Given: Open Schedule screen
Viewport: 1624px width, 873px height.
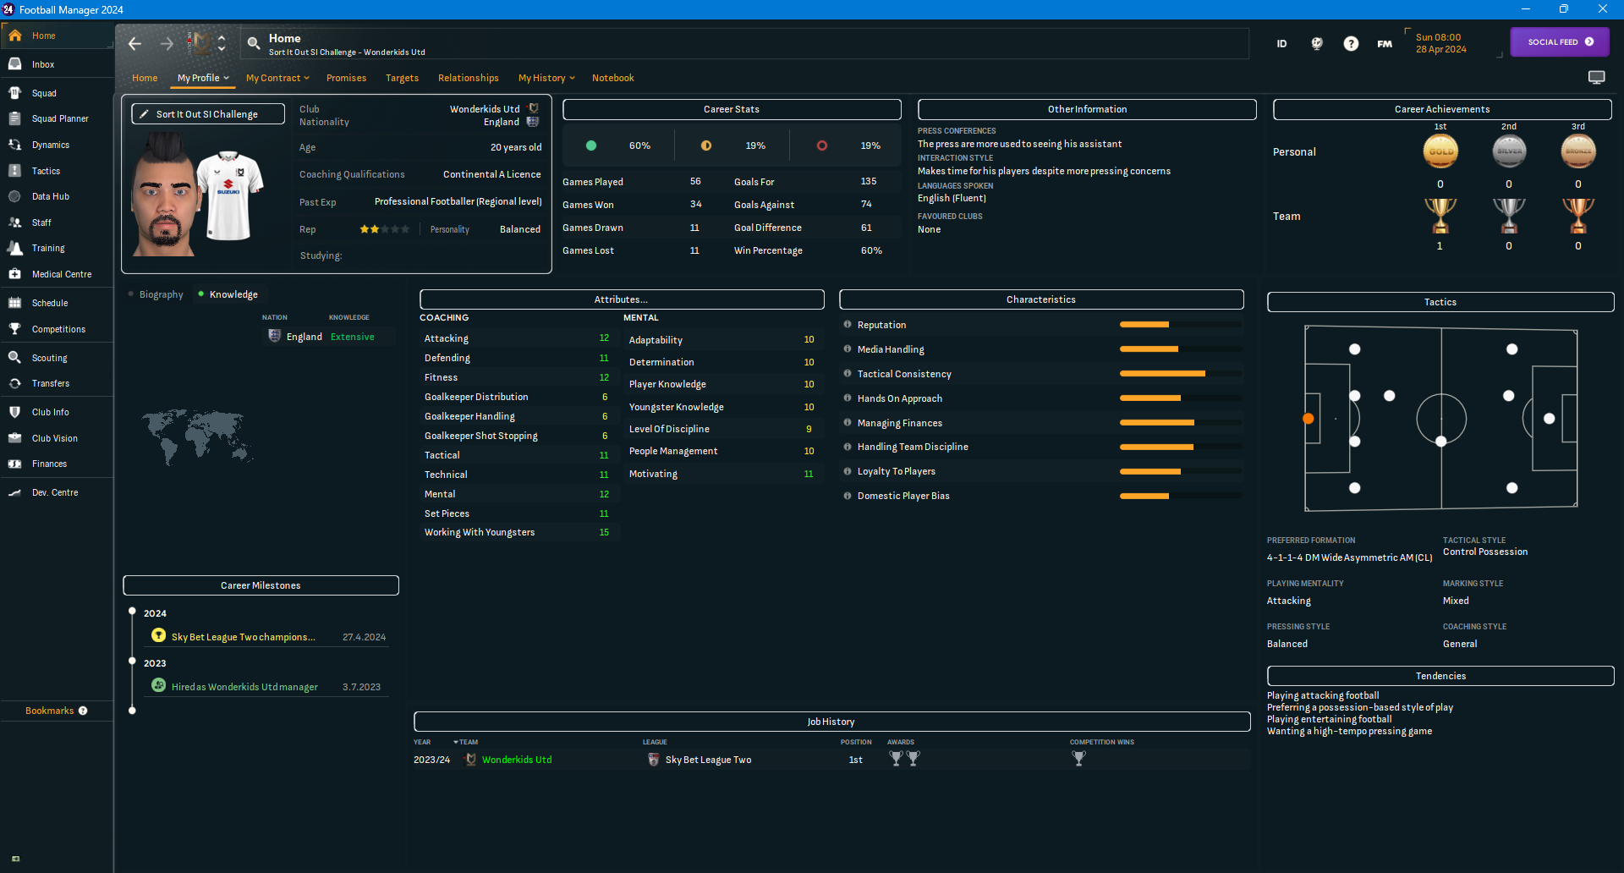Looking at the screenshot, I should tap(56, 303).
